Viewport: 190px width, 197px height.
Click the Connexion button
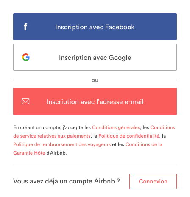153,181
